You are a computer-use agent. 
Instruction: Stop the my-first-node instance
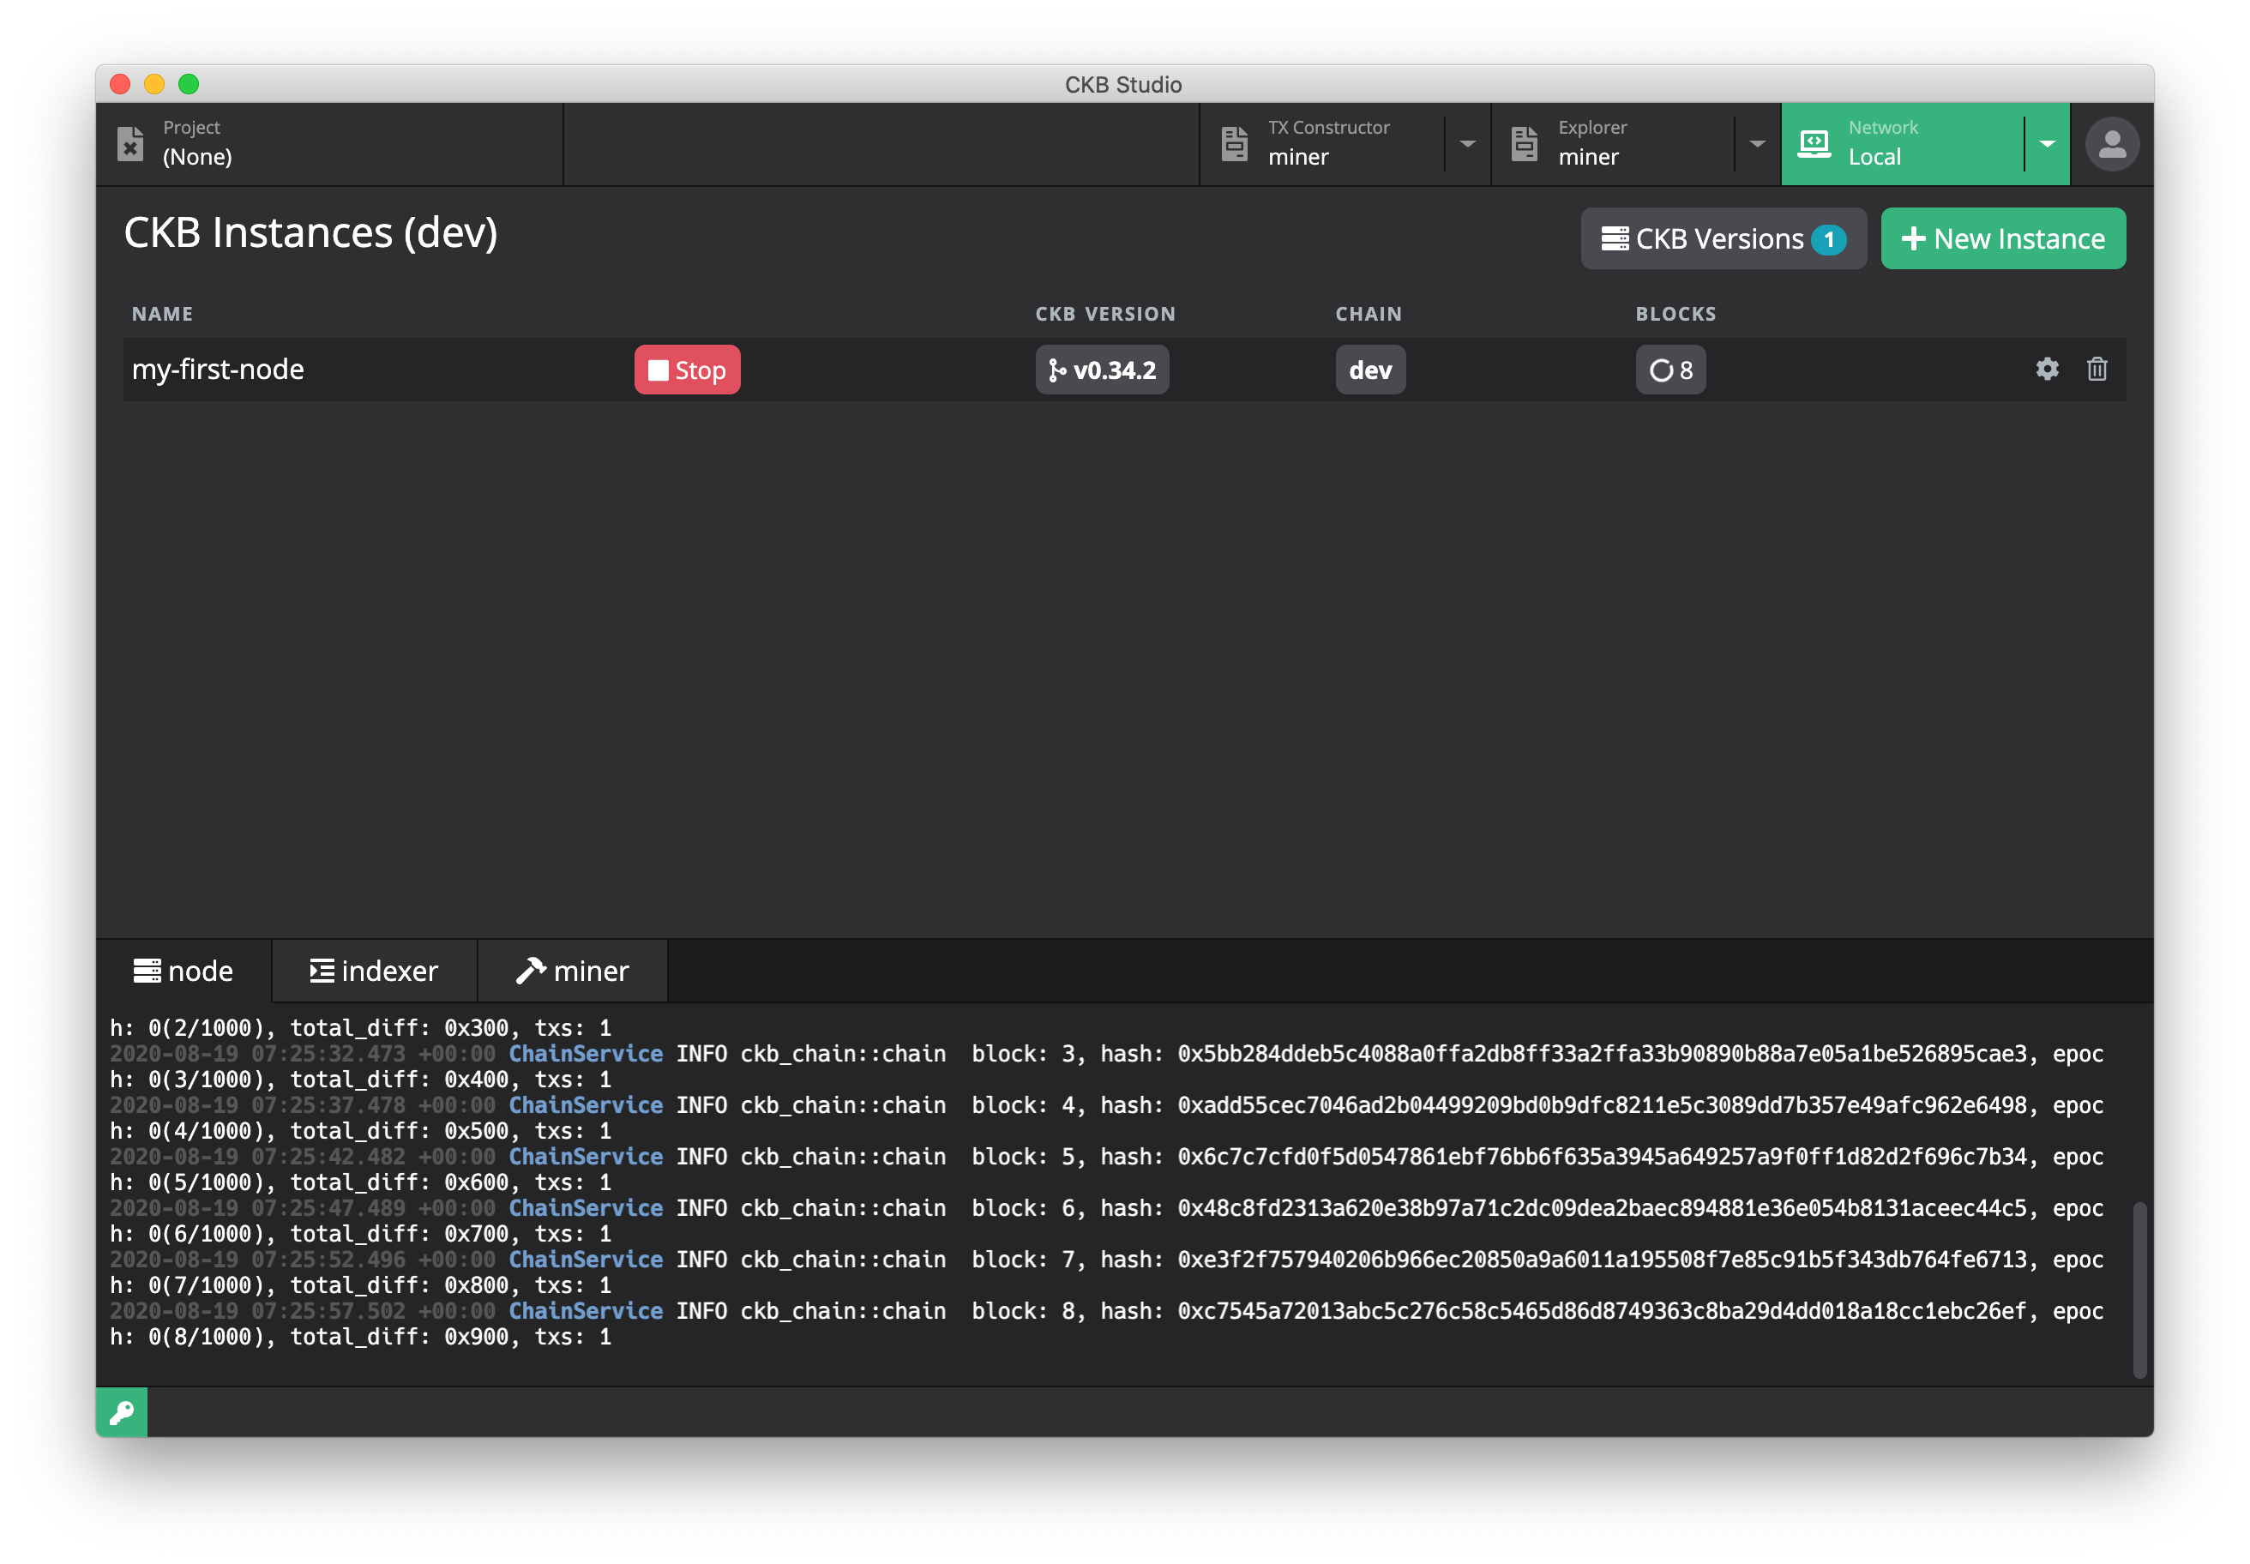point(687,370)
